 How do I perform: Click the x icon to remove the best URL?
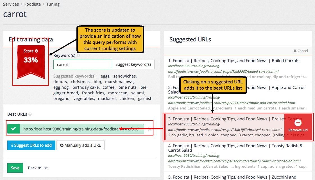[150, 129]
